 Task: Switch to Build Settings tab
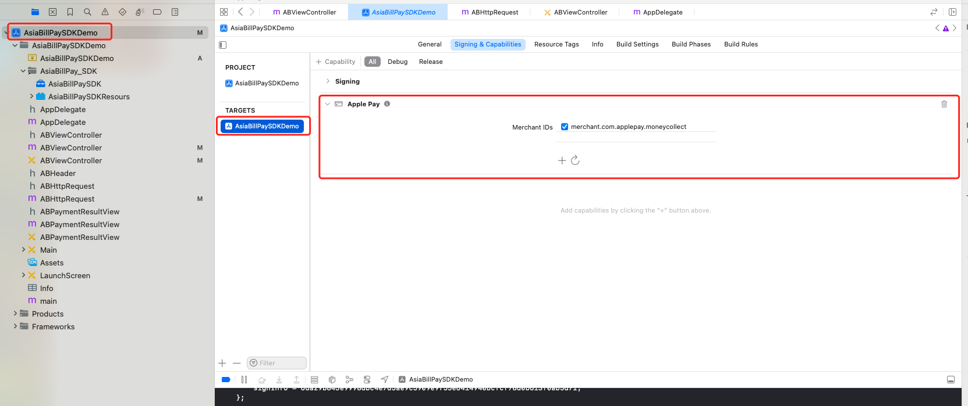[x=637, y=44]
